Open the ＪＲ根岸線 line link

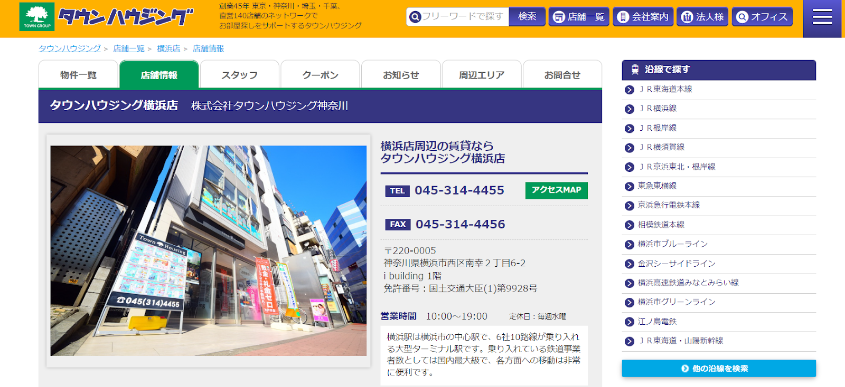pos(658,128)
